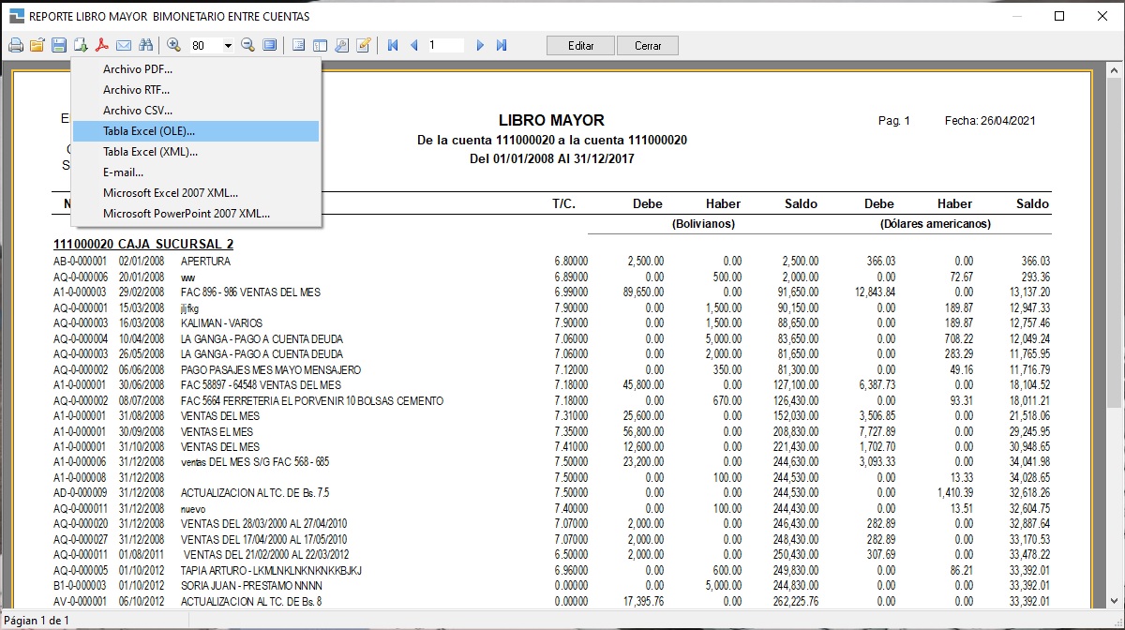Viewport: 1125px width, 630px height.
Task: Click the T/C. column header
Action: pos(563,203)
